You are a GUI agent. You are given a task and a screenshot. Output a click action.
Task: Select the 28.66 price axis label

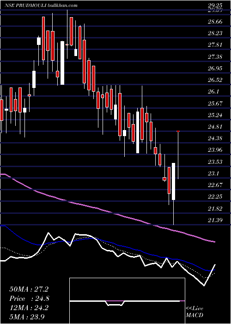[x=215, y=22]
